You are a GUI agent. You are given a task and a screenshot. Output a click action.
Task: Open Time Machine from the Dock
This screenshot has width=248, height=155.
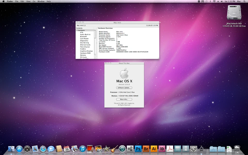point(122,149)
